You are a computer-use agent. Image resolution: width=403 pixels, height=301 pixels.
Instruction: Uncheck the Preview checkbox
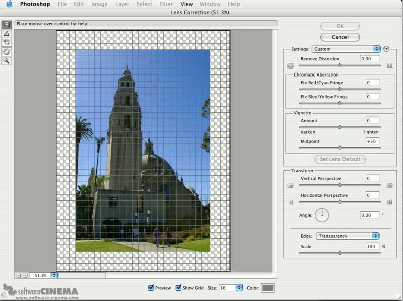pyautogui.click(x=151, y=288)
